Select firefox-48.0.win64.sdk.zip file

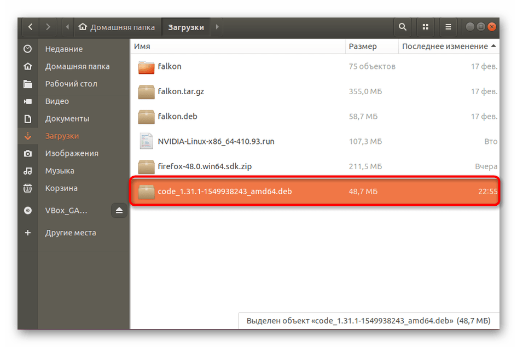315,166
